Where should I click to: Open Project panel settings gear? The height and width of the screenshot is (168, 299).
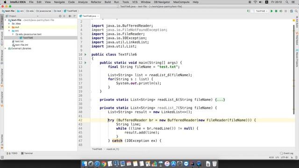70,16
